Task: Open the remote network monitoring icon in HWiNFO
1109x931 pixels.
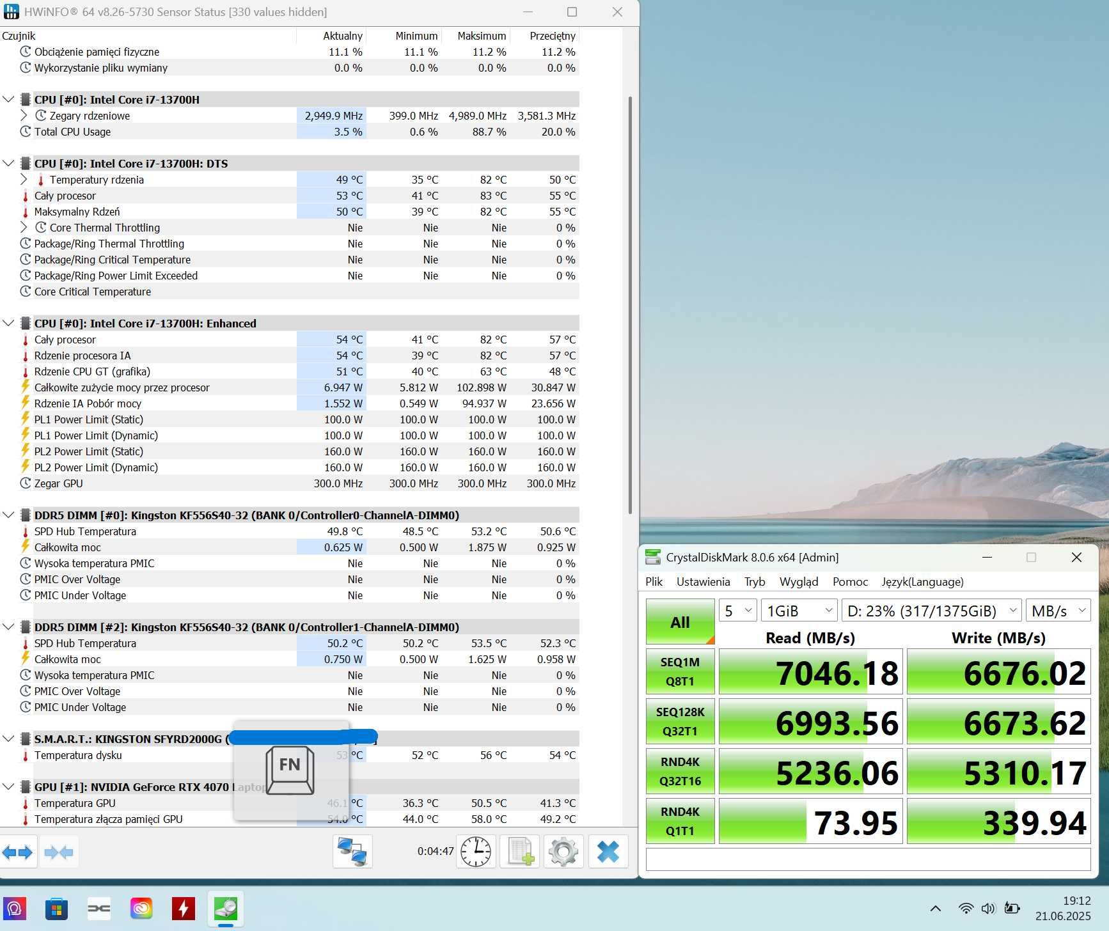Action: click(x=352, y=852)
